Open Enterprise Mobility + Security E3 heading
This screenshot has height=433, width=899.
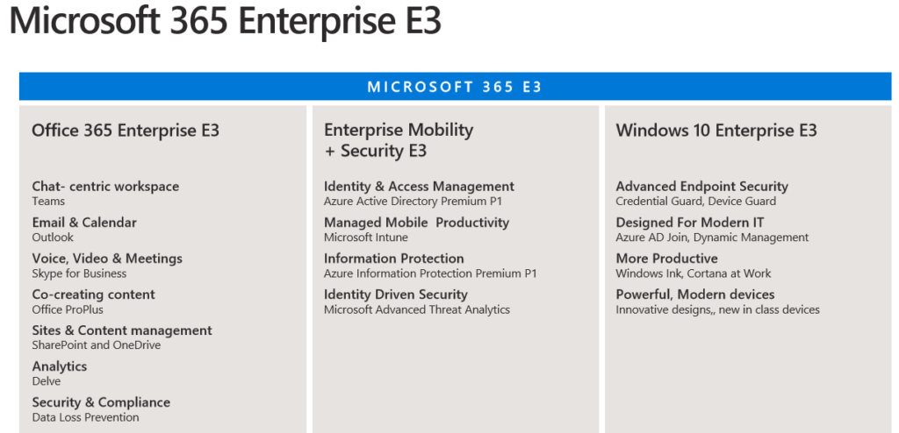tap(399, 140)
